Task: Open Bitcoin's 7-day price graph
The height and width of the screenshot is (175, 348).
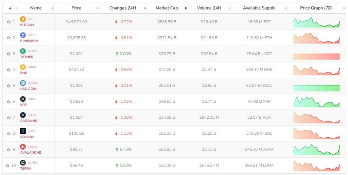Action: pyautogui.click(x=316, y=22)
